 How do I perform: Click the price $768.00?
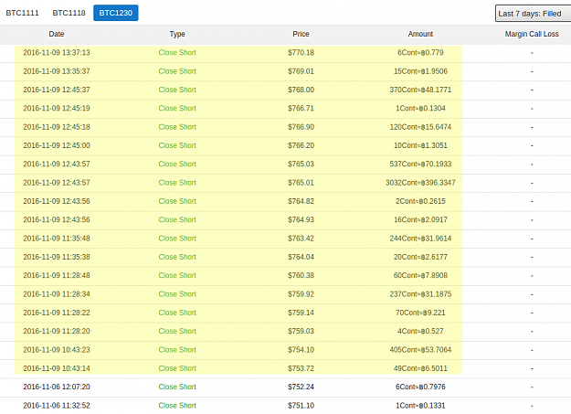point(301,90)
